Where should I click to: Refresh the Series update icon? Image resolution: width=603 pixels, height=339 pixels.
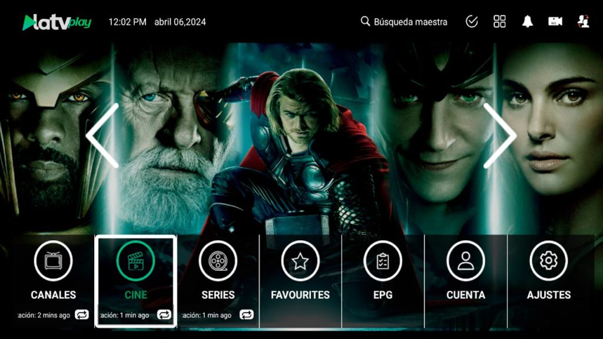point(247,315)
